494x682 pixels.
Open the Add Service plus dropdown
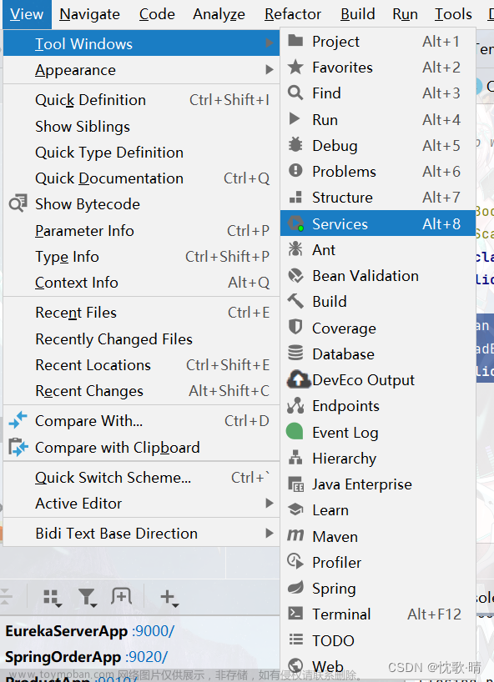pos(169,598)
